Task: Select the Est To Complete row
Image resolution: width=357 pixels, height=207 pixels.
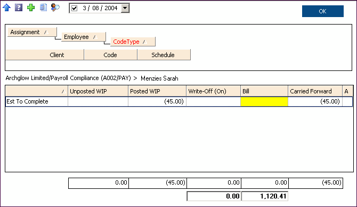Action: tap(179, 101)
